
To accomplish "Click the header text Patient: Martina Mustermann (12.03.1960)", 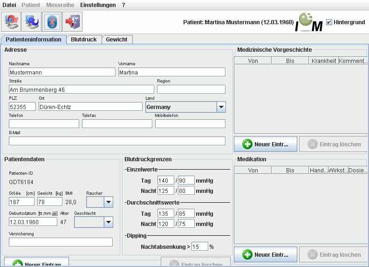I will click(239, 22).
